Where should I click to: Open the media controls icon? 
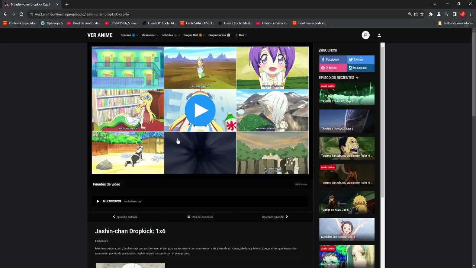[x=447, y=14]
